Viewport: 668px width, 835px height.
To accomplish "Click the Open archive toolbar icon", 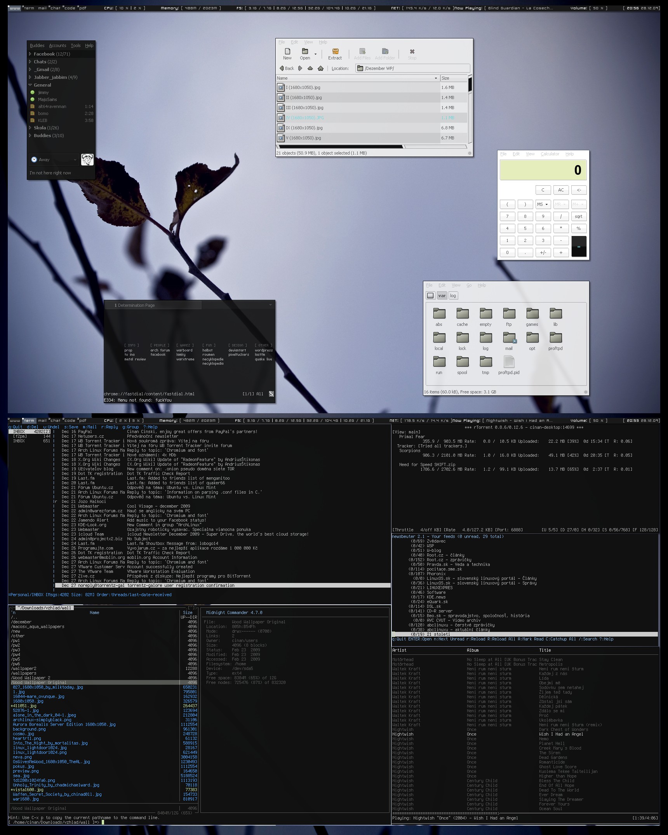I will 305,51.
